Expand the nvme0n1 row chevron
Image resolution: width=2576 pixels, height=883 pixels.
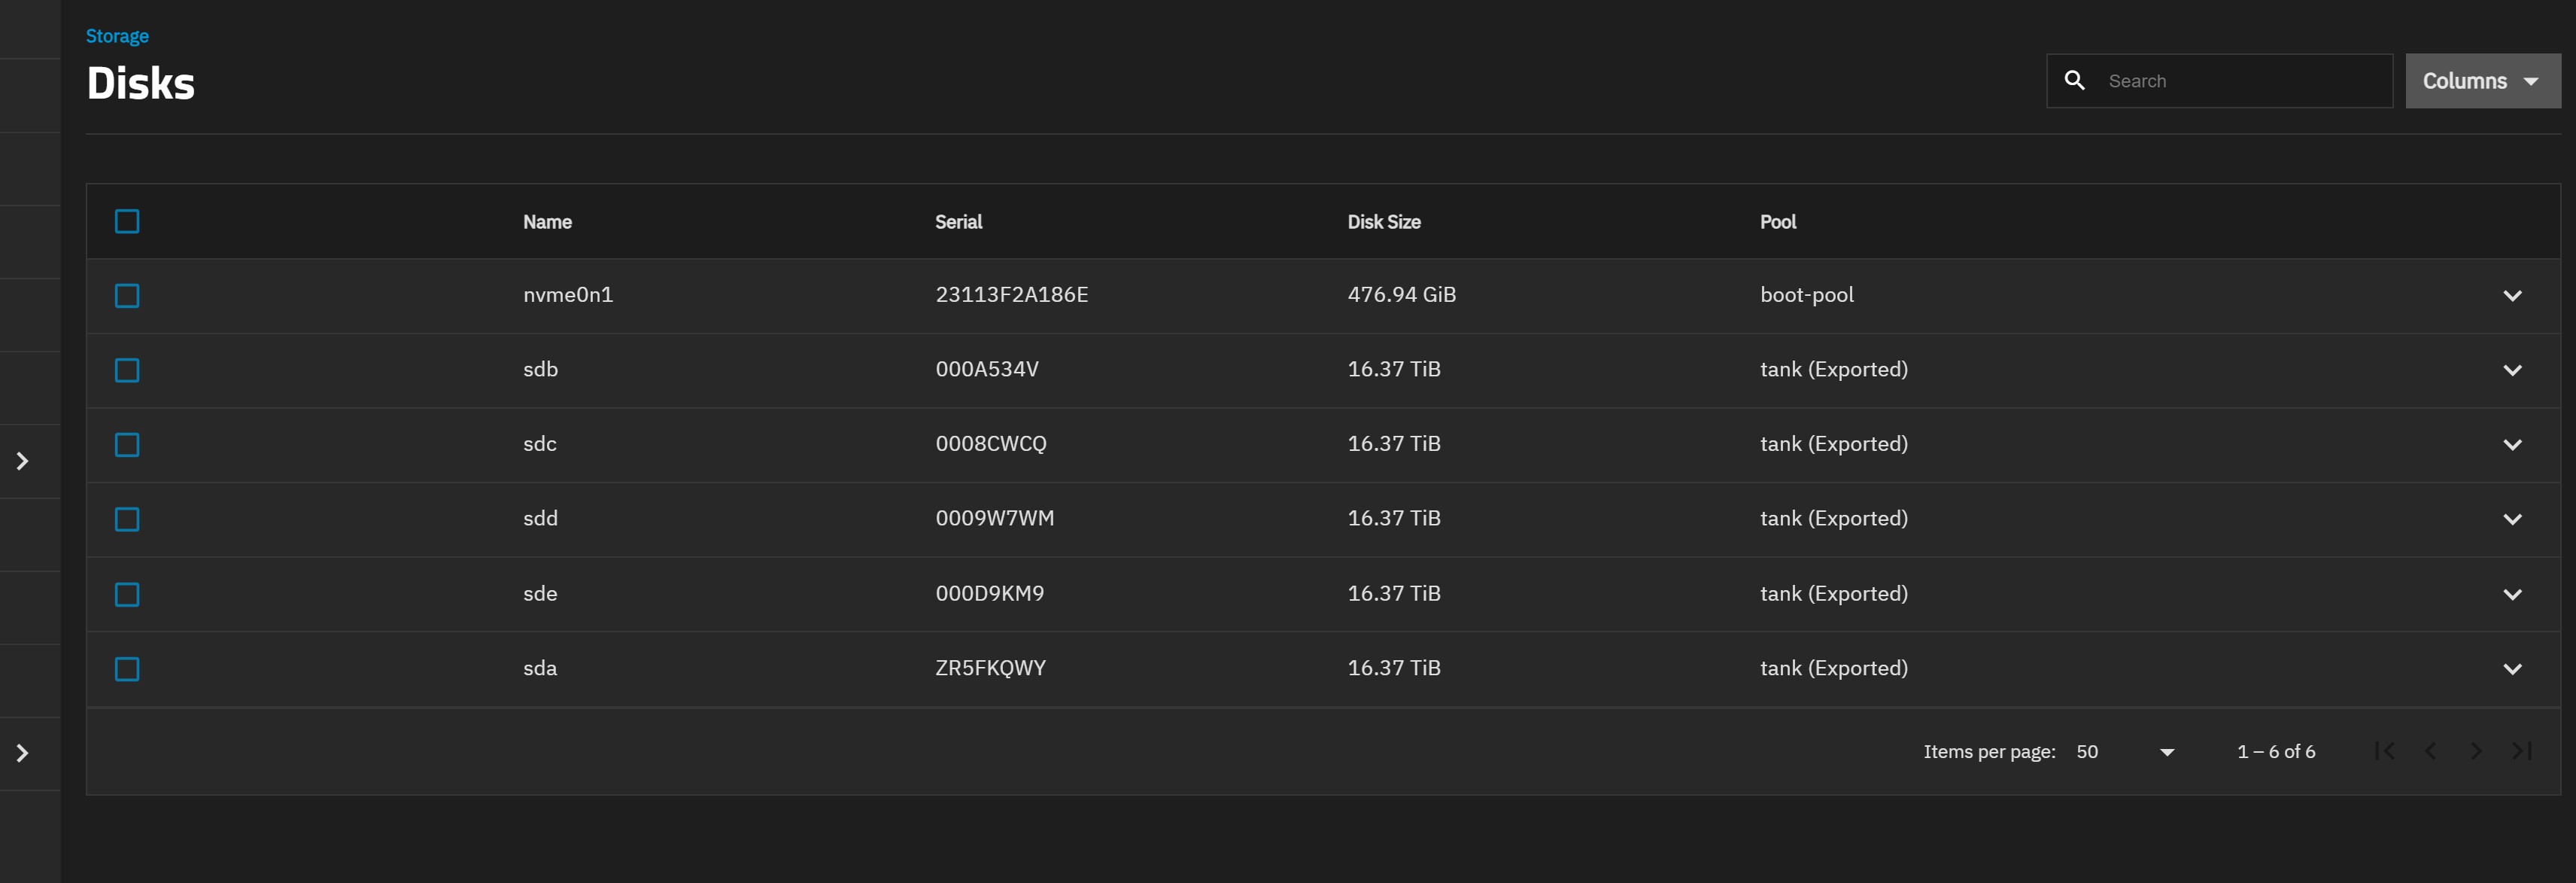[2511, 295]
